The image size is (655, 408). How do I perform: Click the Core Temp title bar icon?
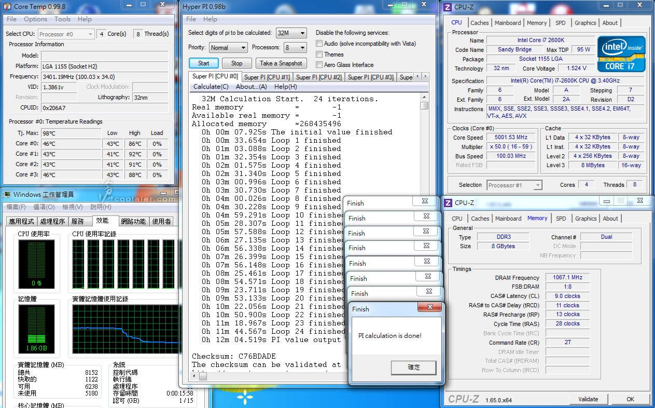pos(7,6)
